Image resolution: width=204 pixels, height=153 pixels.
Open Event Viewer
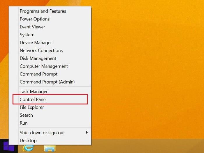click(50, 27)
